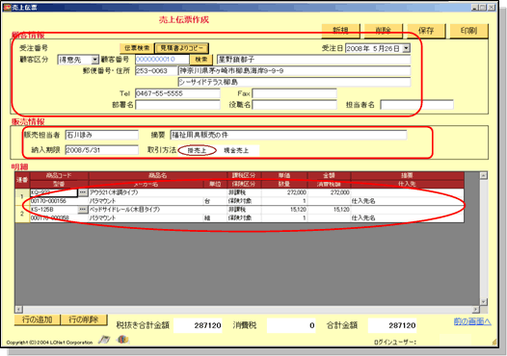Click the 販売担当者 field 石川ほみ
The height and width of the screenshot is (356, 507).
(102, 135)
